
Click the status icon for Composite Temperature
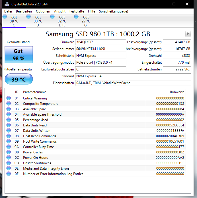[9, 103]
